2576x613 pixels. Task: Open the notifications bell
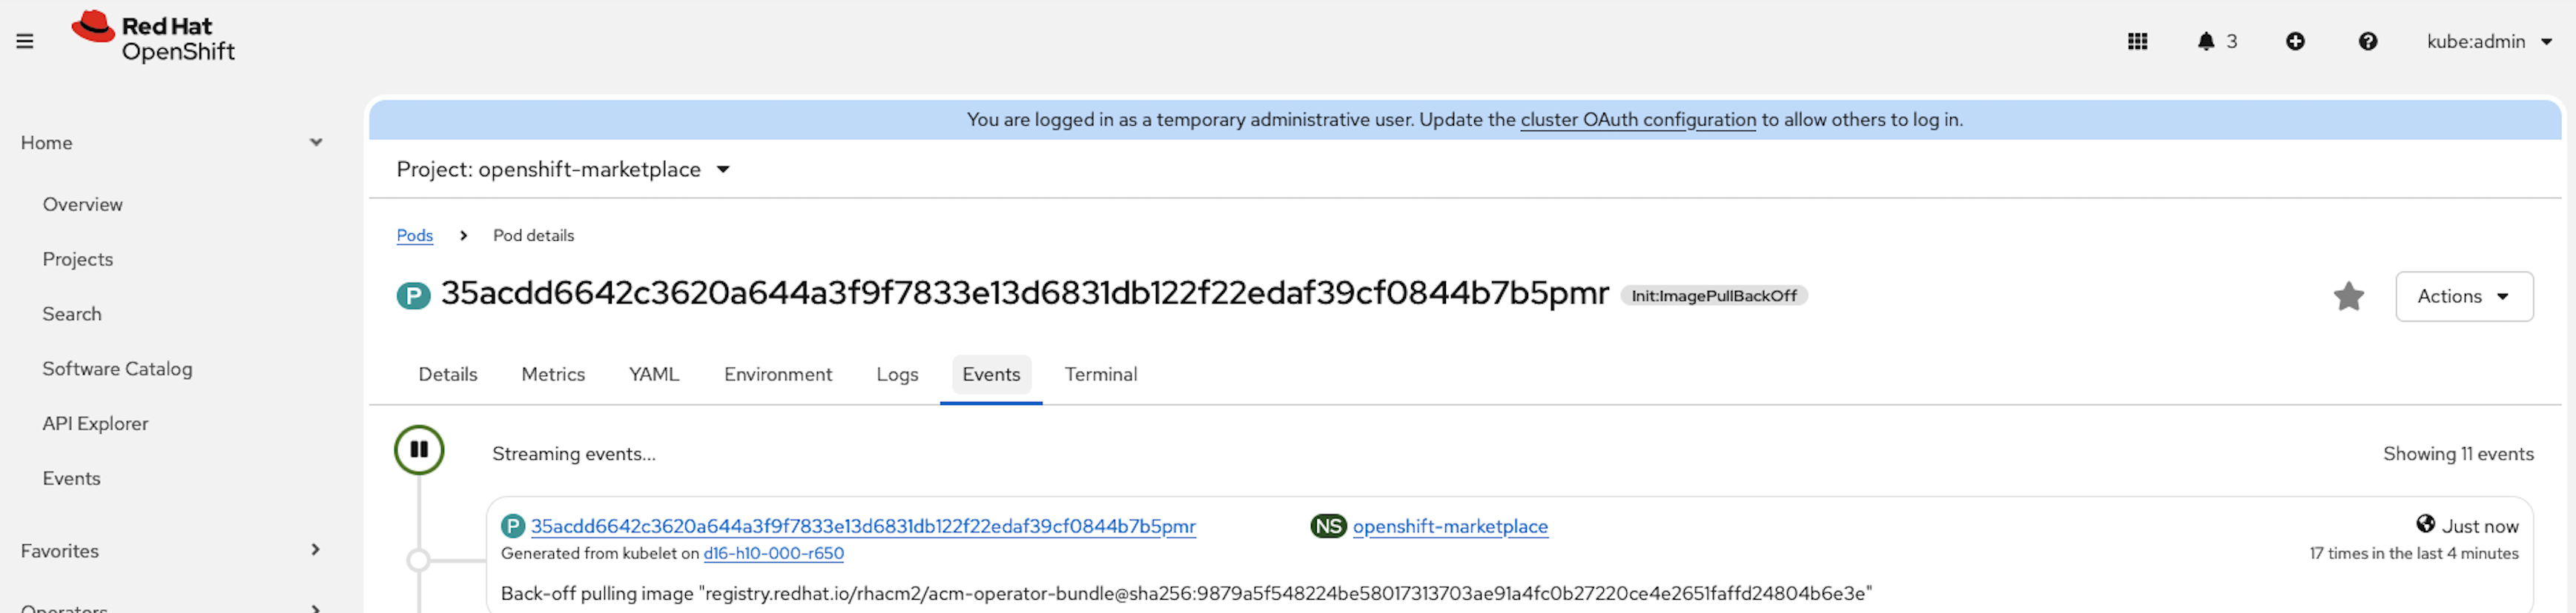tap(2206, 41)
